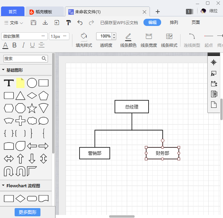Select the yellow note shape

pos(20,83)
